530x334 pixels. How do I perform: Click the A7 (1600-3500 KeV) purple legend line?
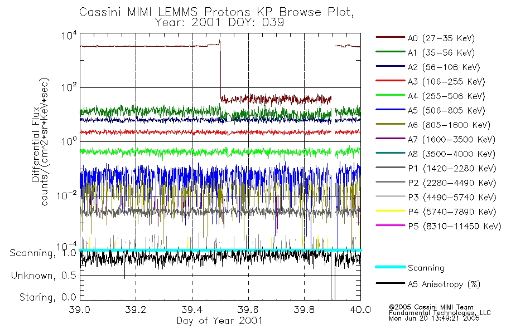tap(391, 138)
